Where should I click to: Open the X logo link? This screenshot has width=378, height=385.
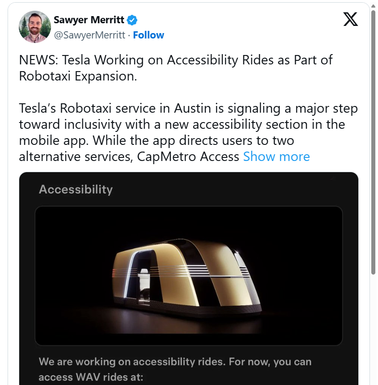(350, 19)
